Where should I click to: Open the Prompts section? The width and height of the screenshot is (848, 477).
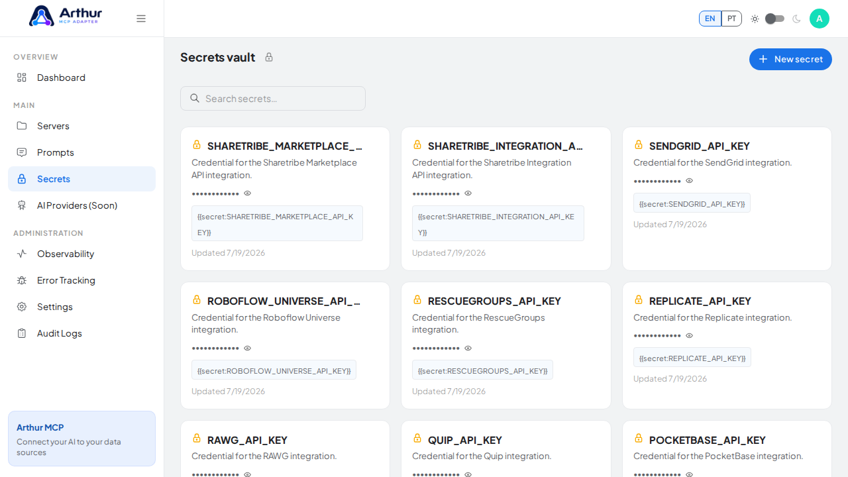point(81,152)
